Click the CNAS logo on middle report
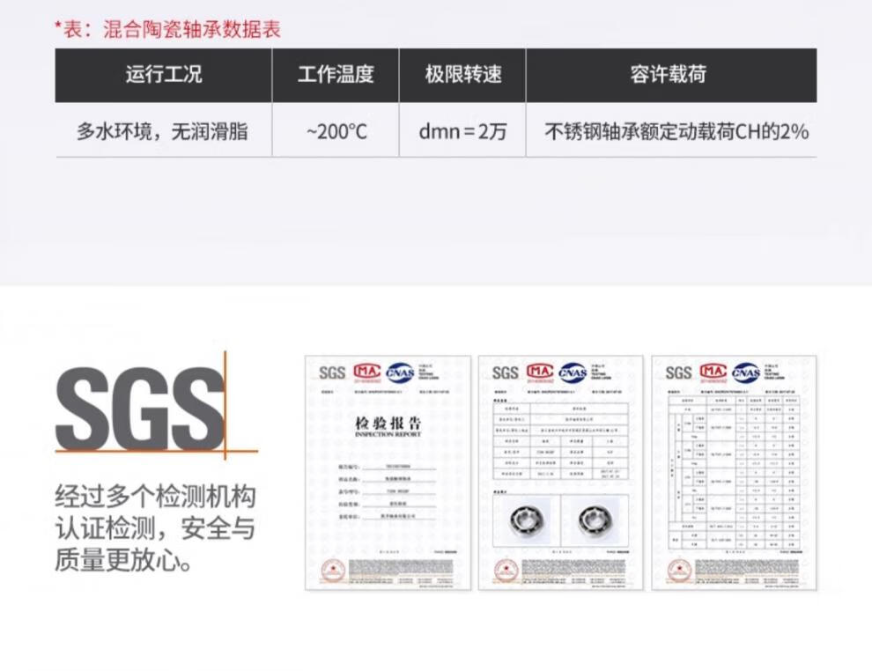The width and height of the screenshot is (872, 671). (573, 372)
